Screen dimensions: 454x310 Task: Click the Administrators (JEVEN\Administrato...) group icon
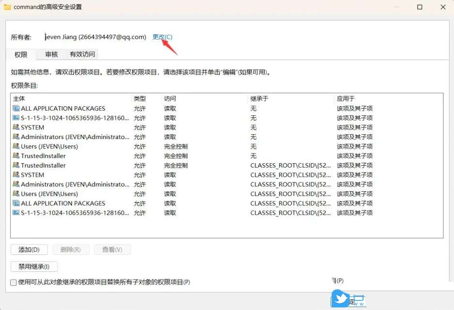tap(16, 137)
